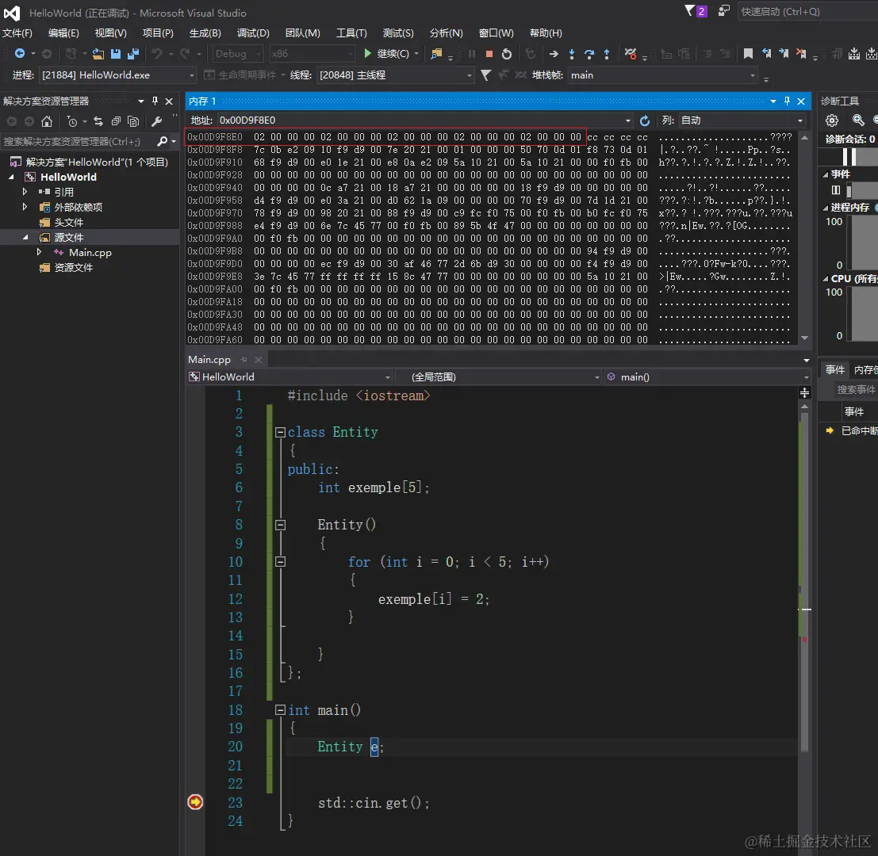Toggle the breakpoint at line 23
This screenshot has height=856, width=878.
pyautogui.click(x=195, y=802)
